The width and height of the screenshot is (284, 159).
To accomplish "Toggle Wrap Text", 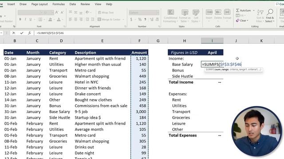I will (106, 12).
